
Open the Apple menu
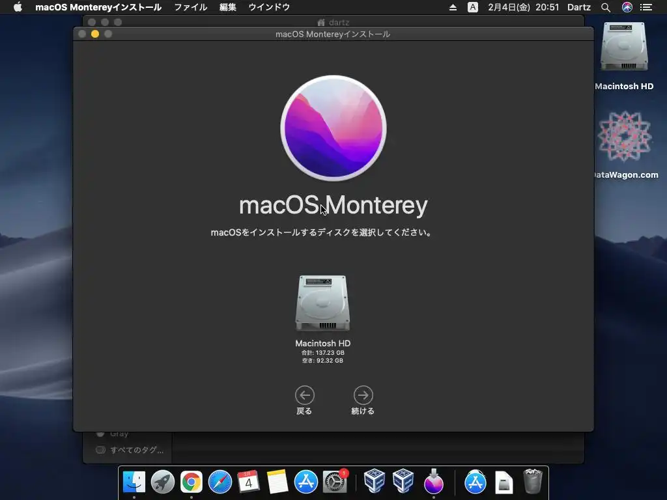18,7
